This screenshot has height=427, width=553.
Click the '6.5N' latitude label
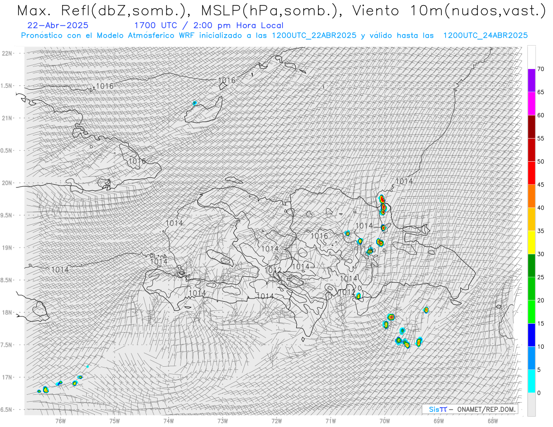[7, 409]
